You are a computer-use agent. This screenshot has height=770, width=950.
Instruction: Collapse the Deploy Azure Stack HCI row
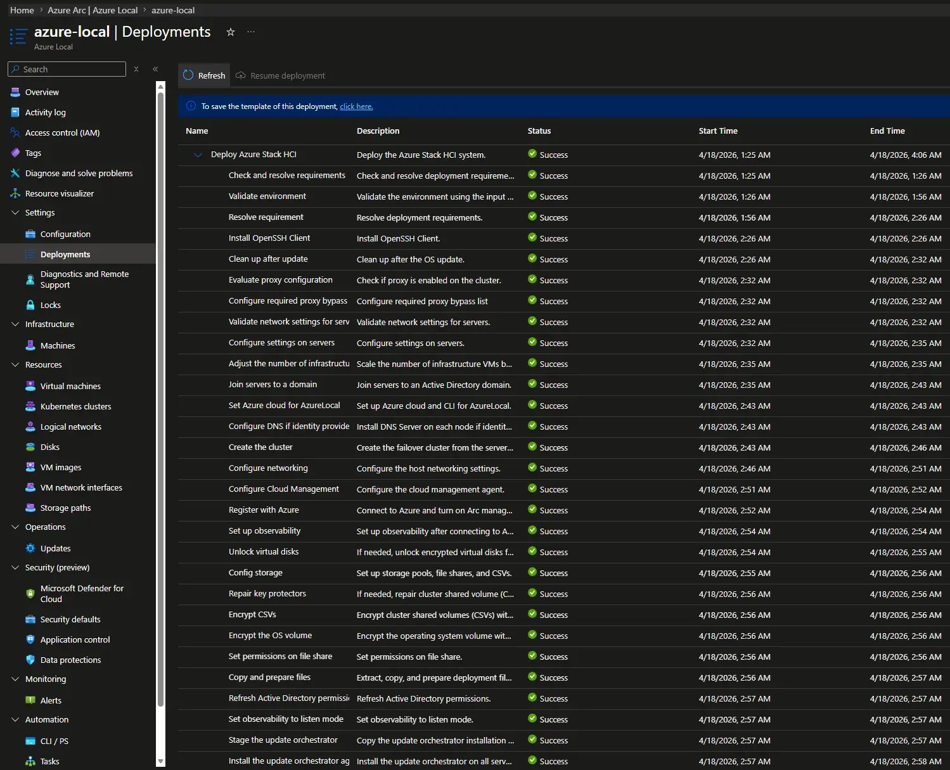(x=198, y=155)
